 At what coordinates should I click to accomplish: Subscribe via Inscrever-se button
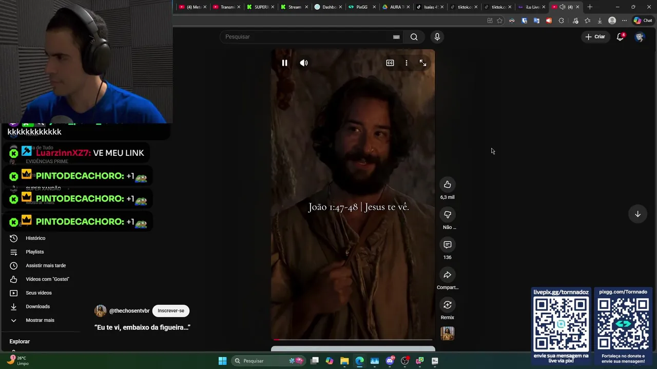point(171,311)
